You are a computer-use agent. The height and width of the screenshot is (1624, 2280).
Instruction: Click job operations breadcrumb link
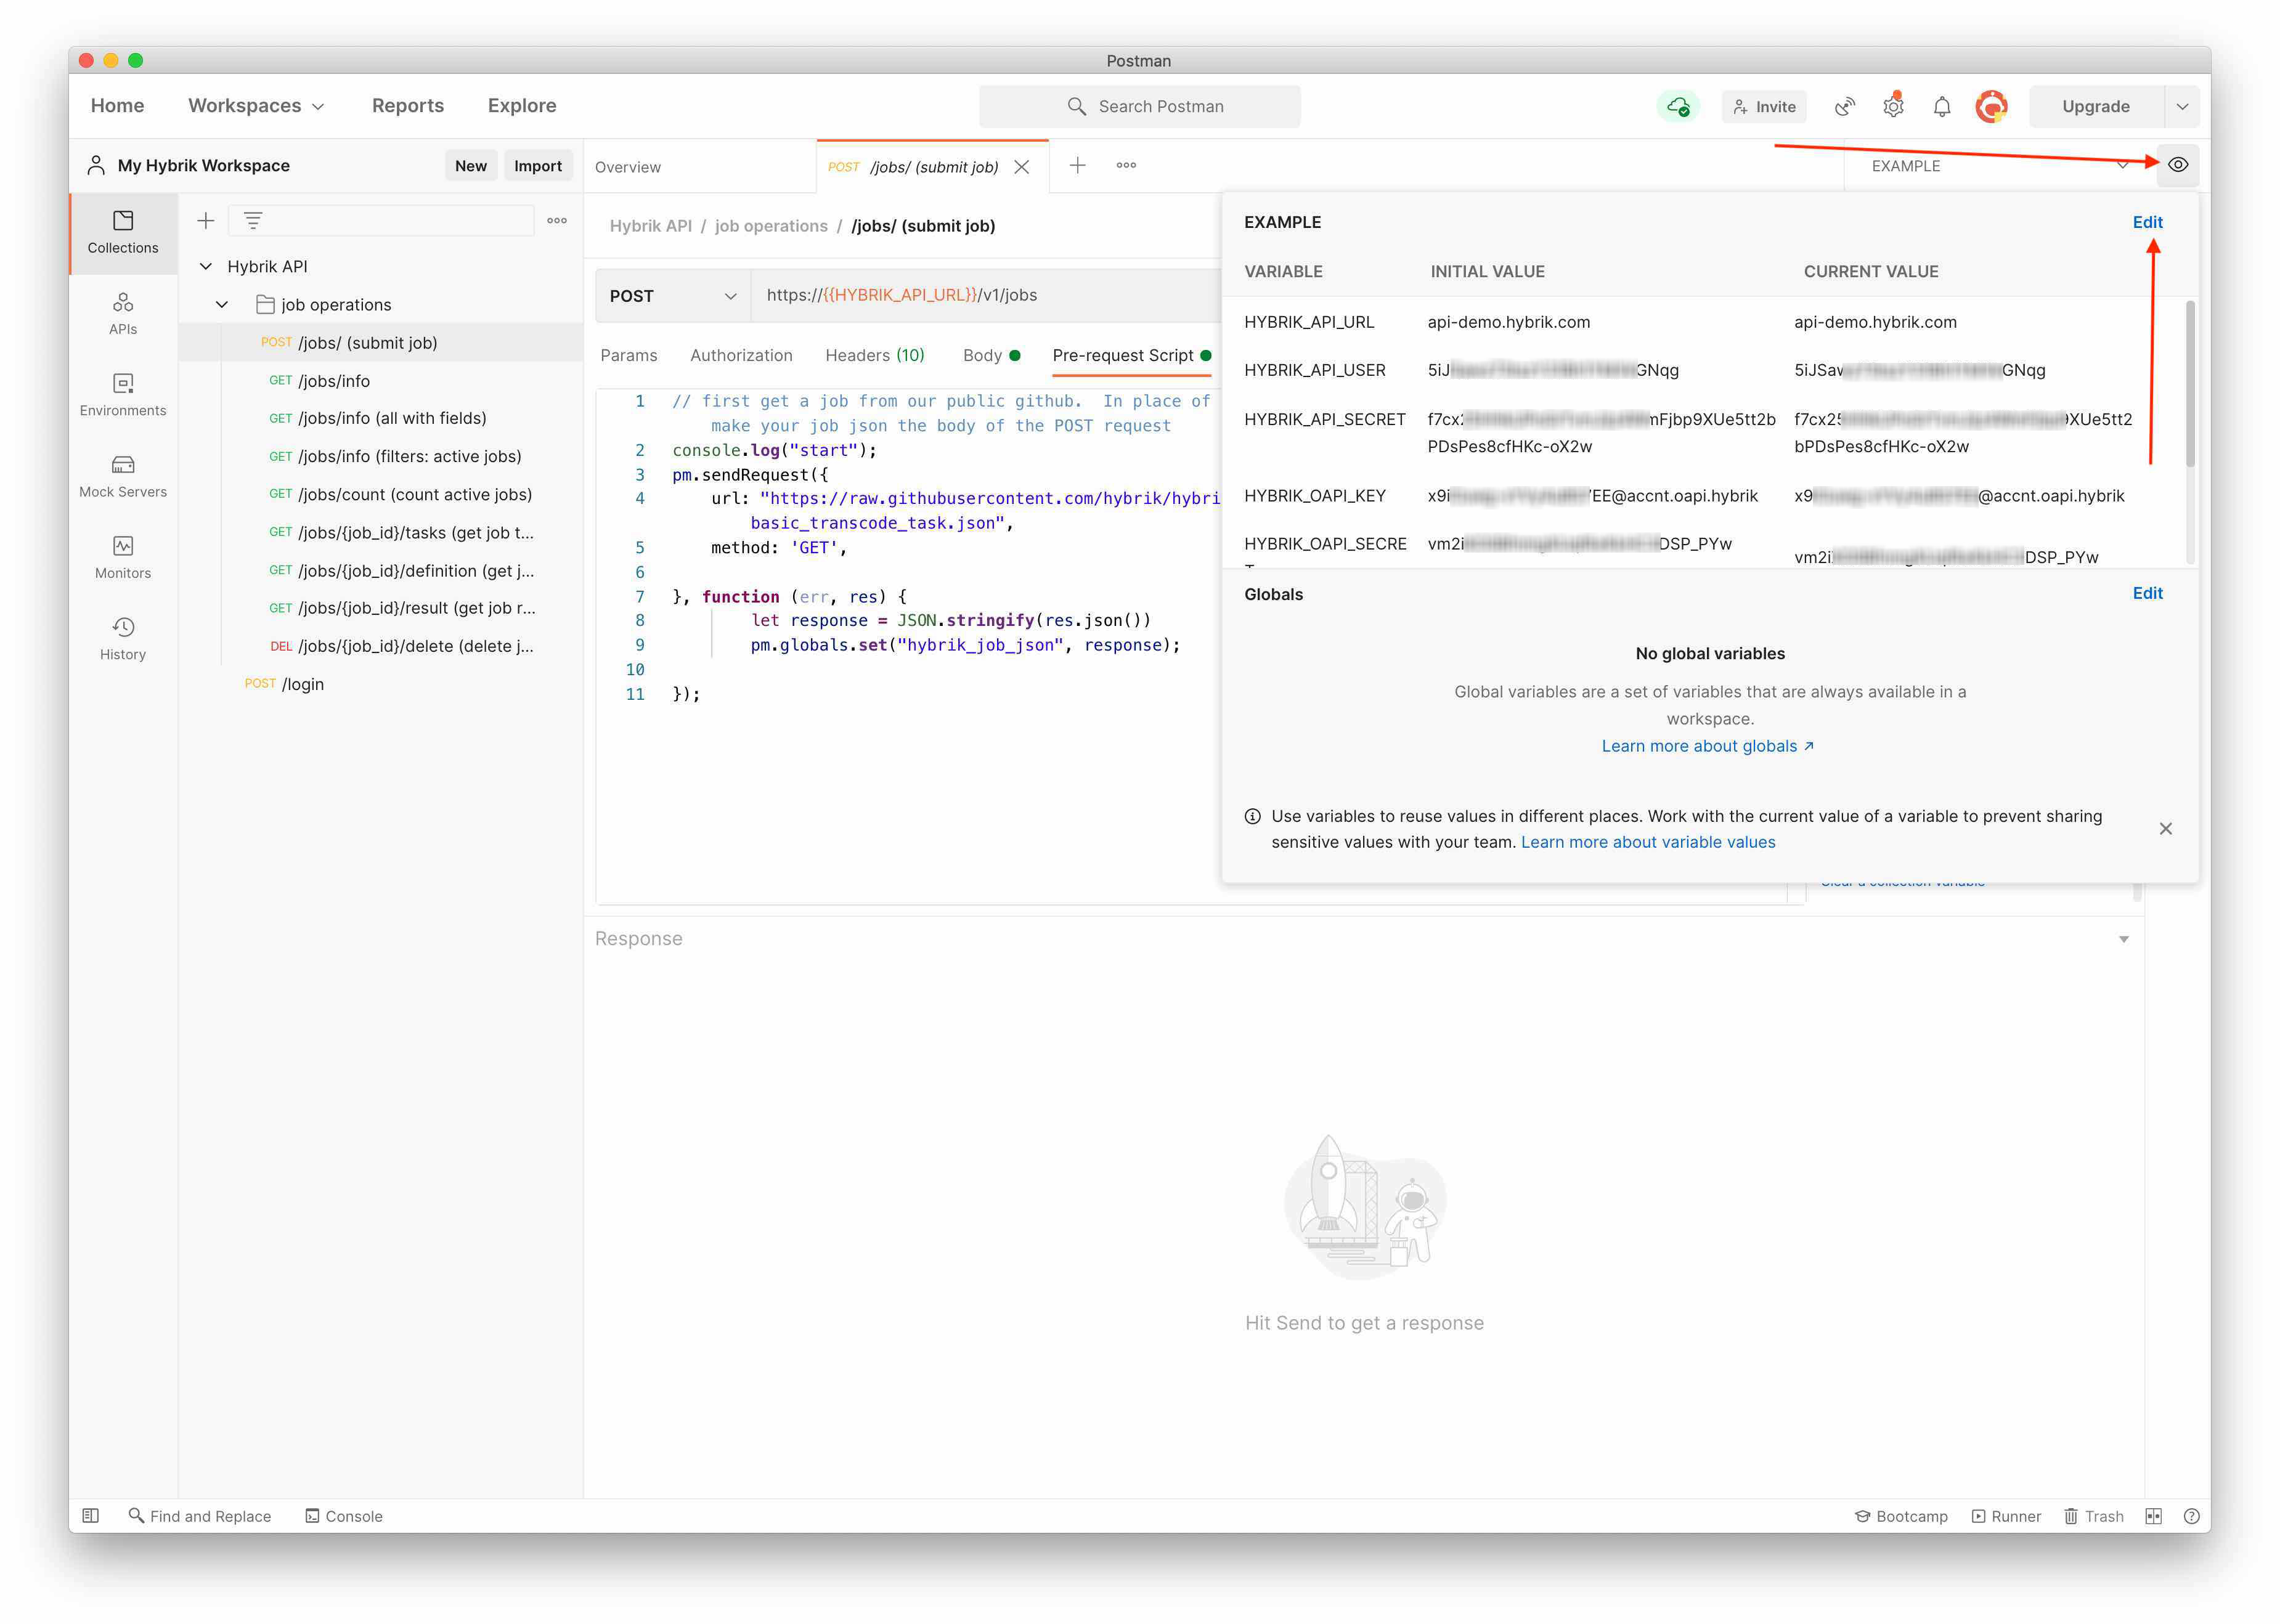tap(771, 226)
